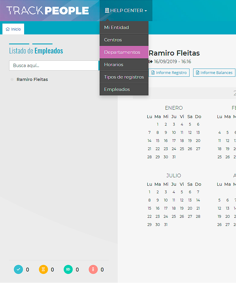Click the green exit arrow status icon
Image resolution: width=236 pixels, height=283 pixels.
tap(68, 269)
